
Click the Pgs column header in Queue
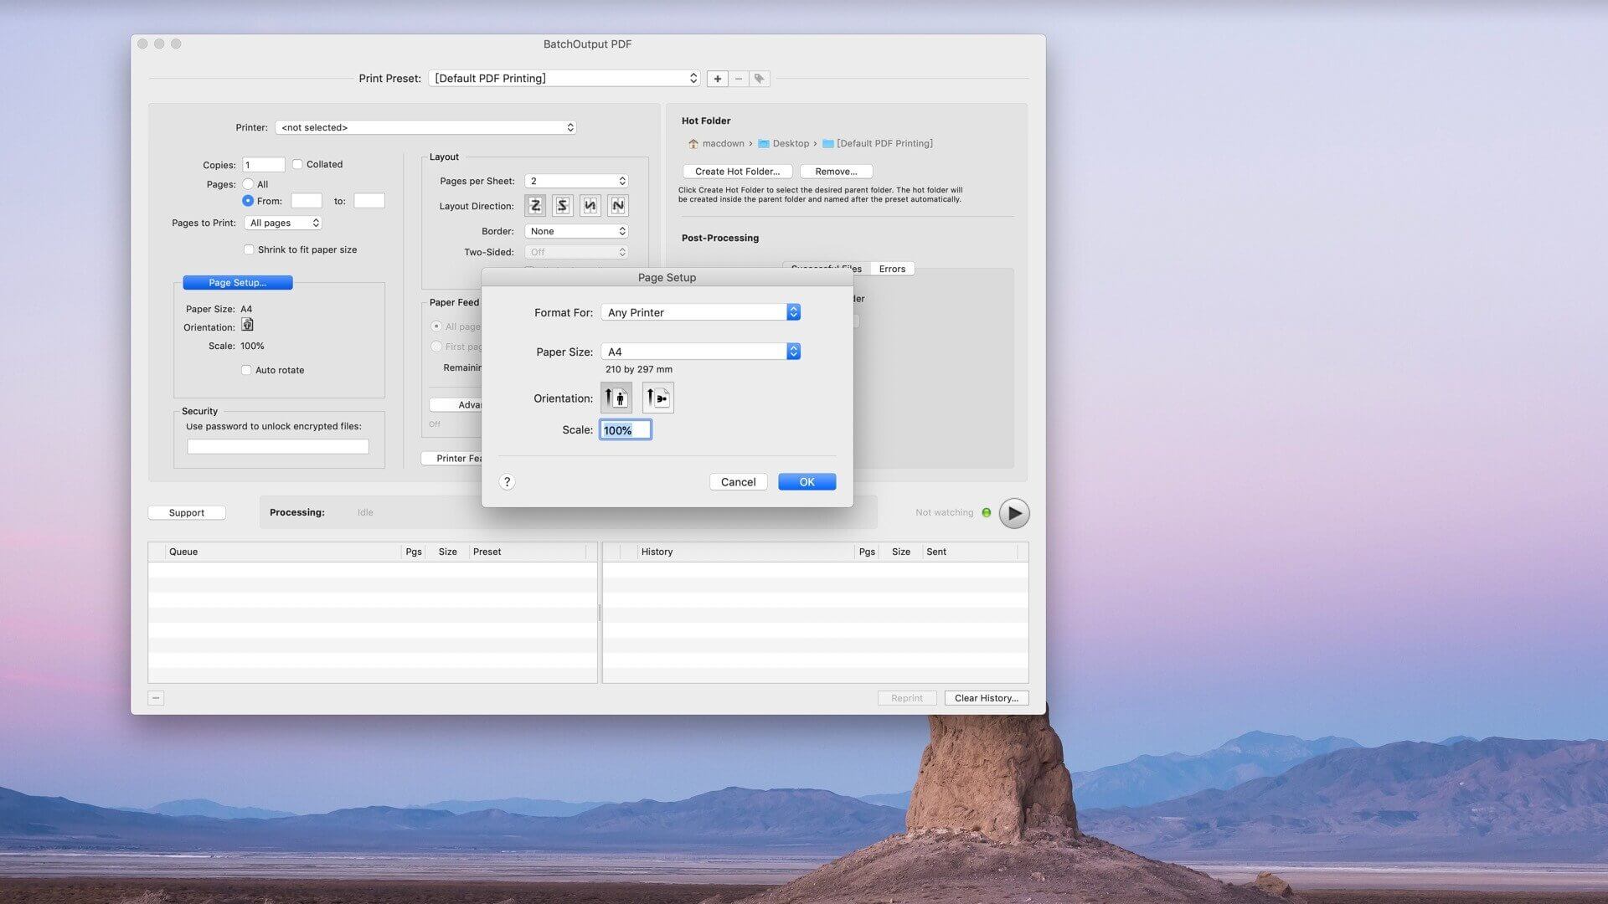[414, 552]
